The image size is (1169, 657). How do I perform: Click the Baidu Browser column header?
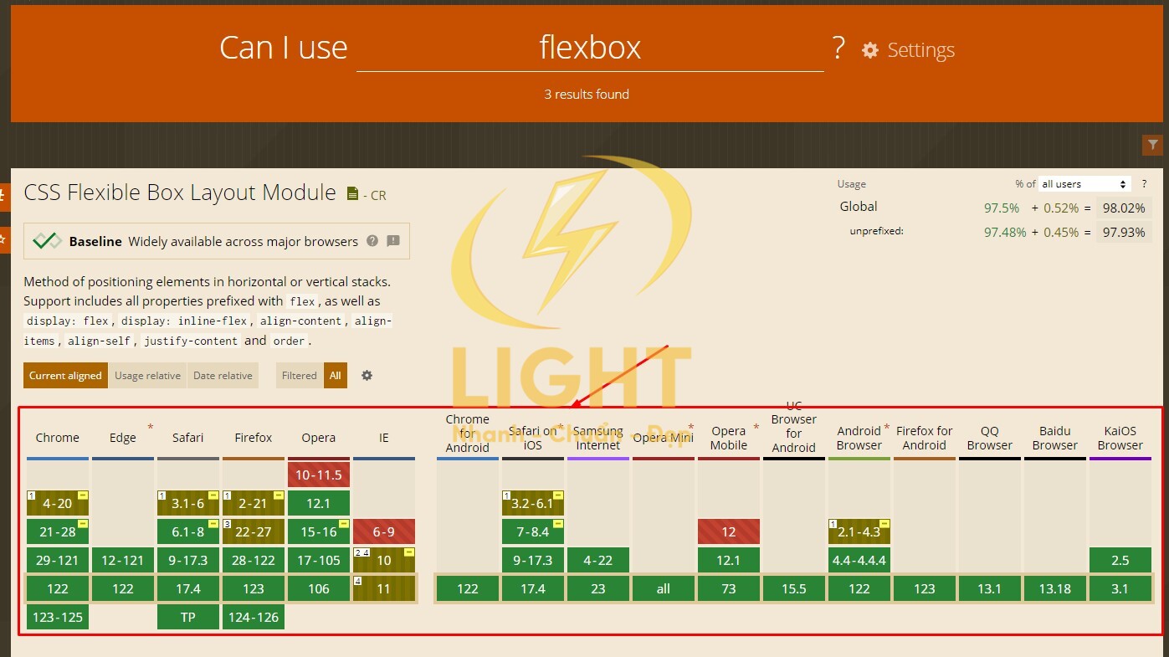[x=1055, y=438]
